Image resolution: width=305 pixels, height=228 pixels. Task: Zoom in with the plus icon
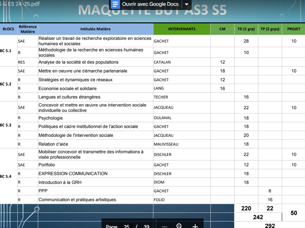[x=195, y=226]
